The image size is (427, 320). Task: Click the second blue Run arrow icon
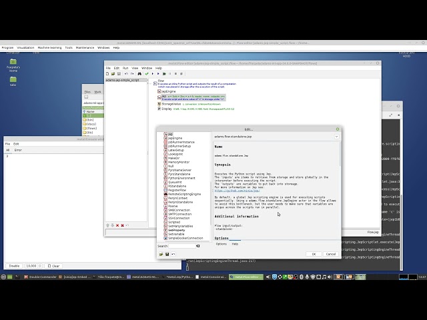(158, 74)
